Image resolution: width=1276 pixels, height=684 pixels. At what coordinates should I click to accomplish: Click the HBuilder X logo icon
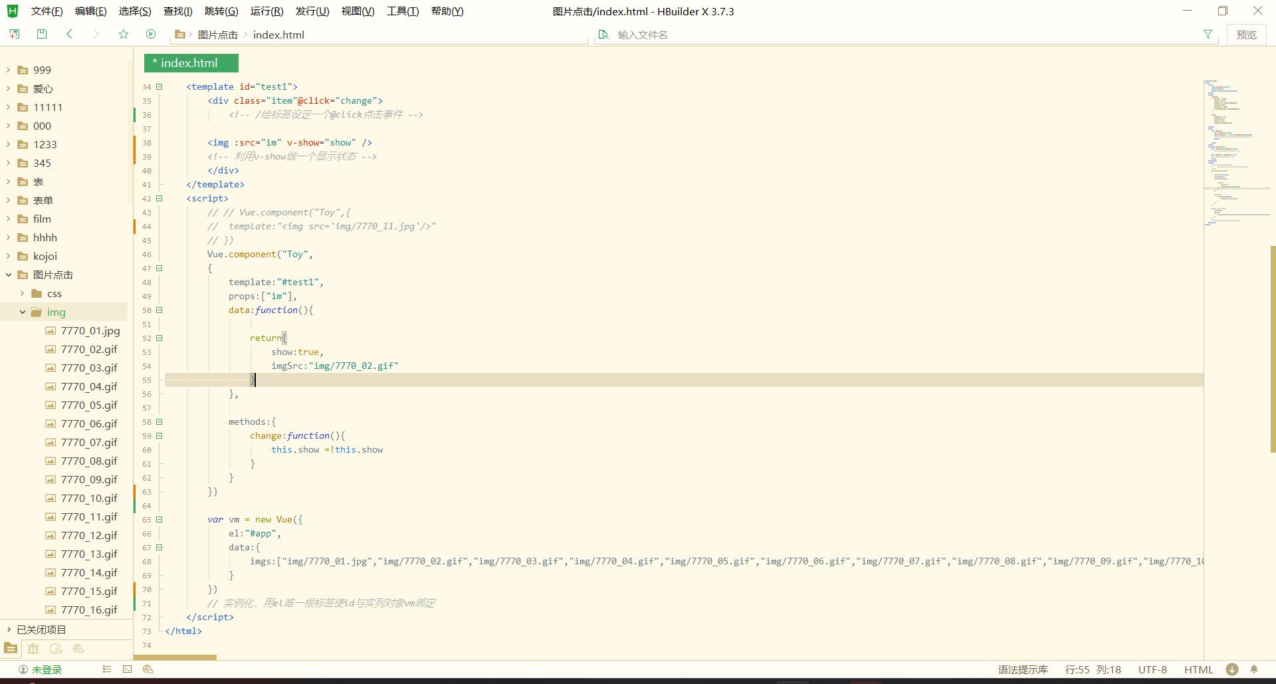tap(13, 11)
